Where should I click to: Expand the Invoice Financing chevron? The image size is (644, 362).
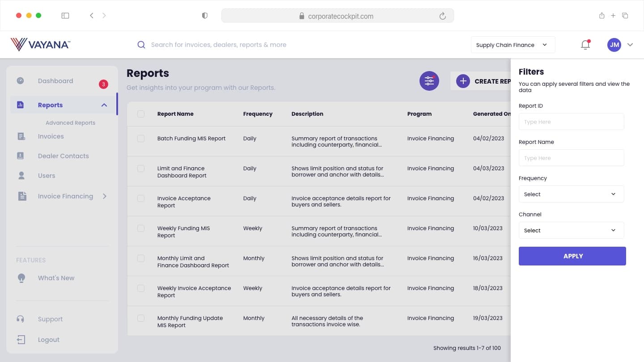click(105, 196)
